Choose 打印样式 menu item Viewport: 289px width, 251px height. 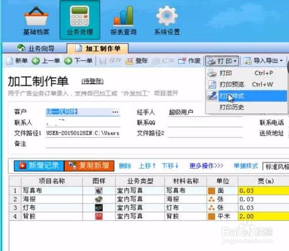pos(247,96)
